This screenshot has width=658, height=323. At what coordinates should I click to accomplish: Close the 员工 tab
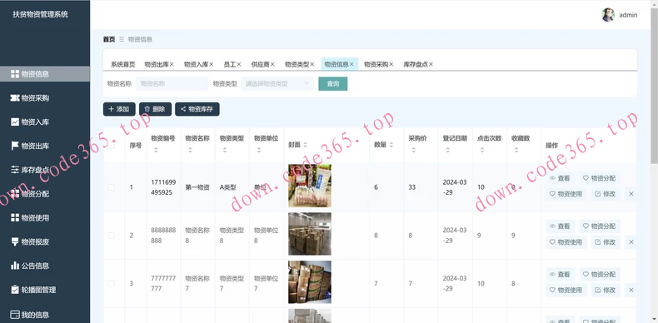tap(239, 64)
